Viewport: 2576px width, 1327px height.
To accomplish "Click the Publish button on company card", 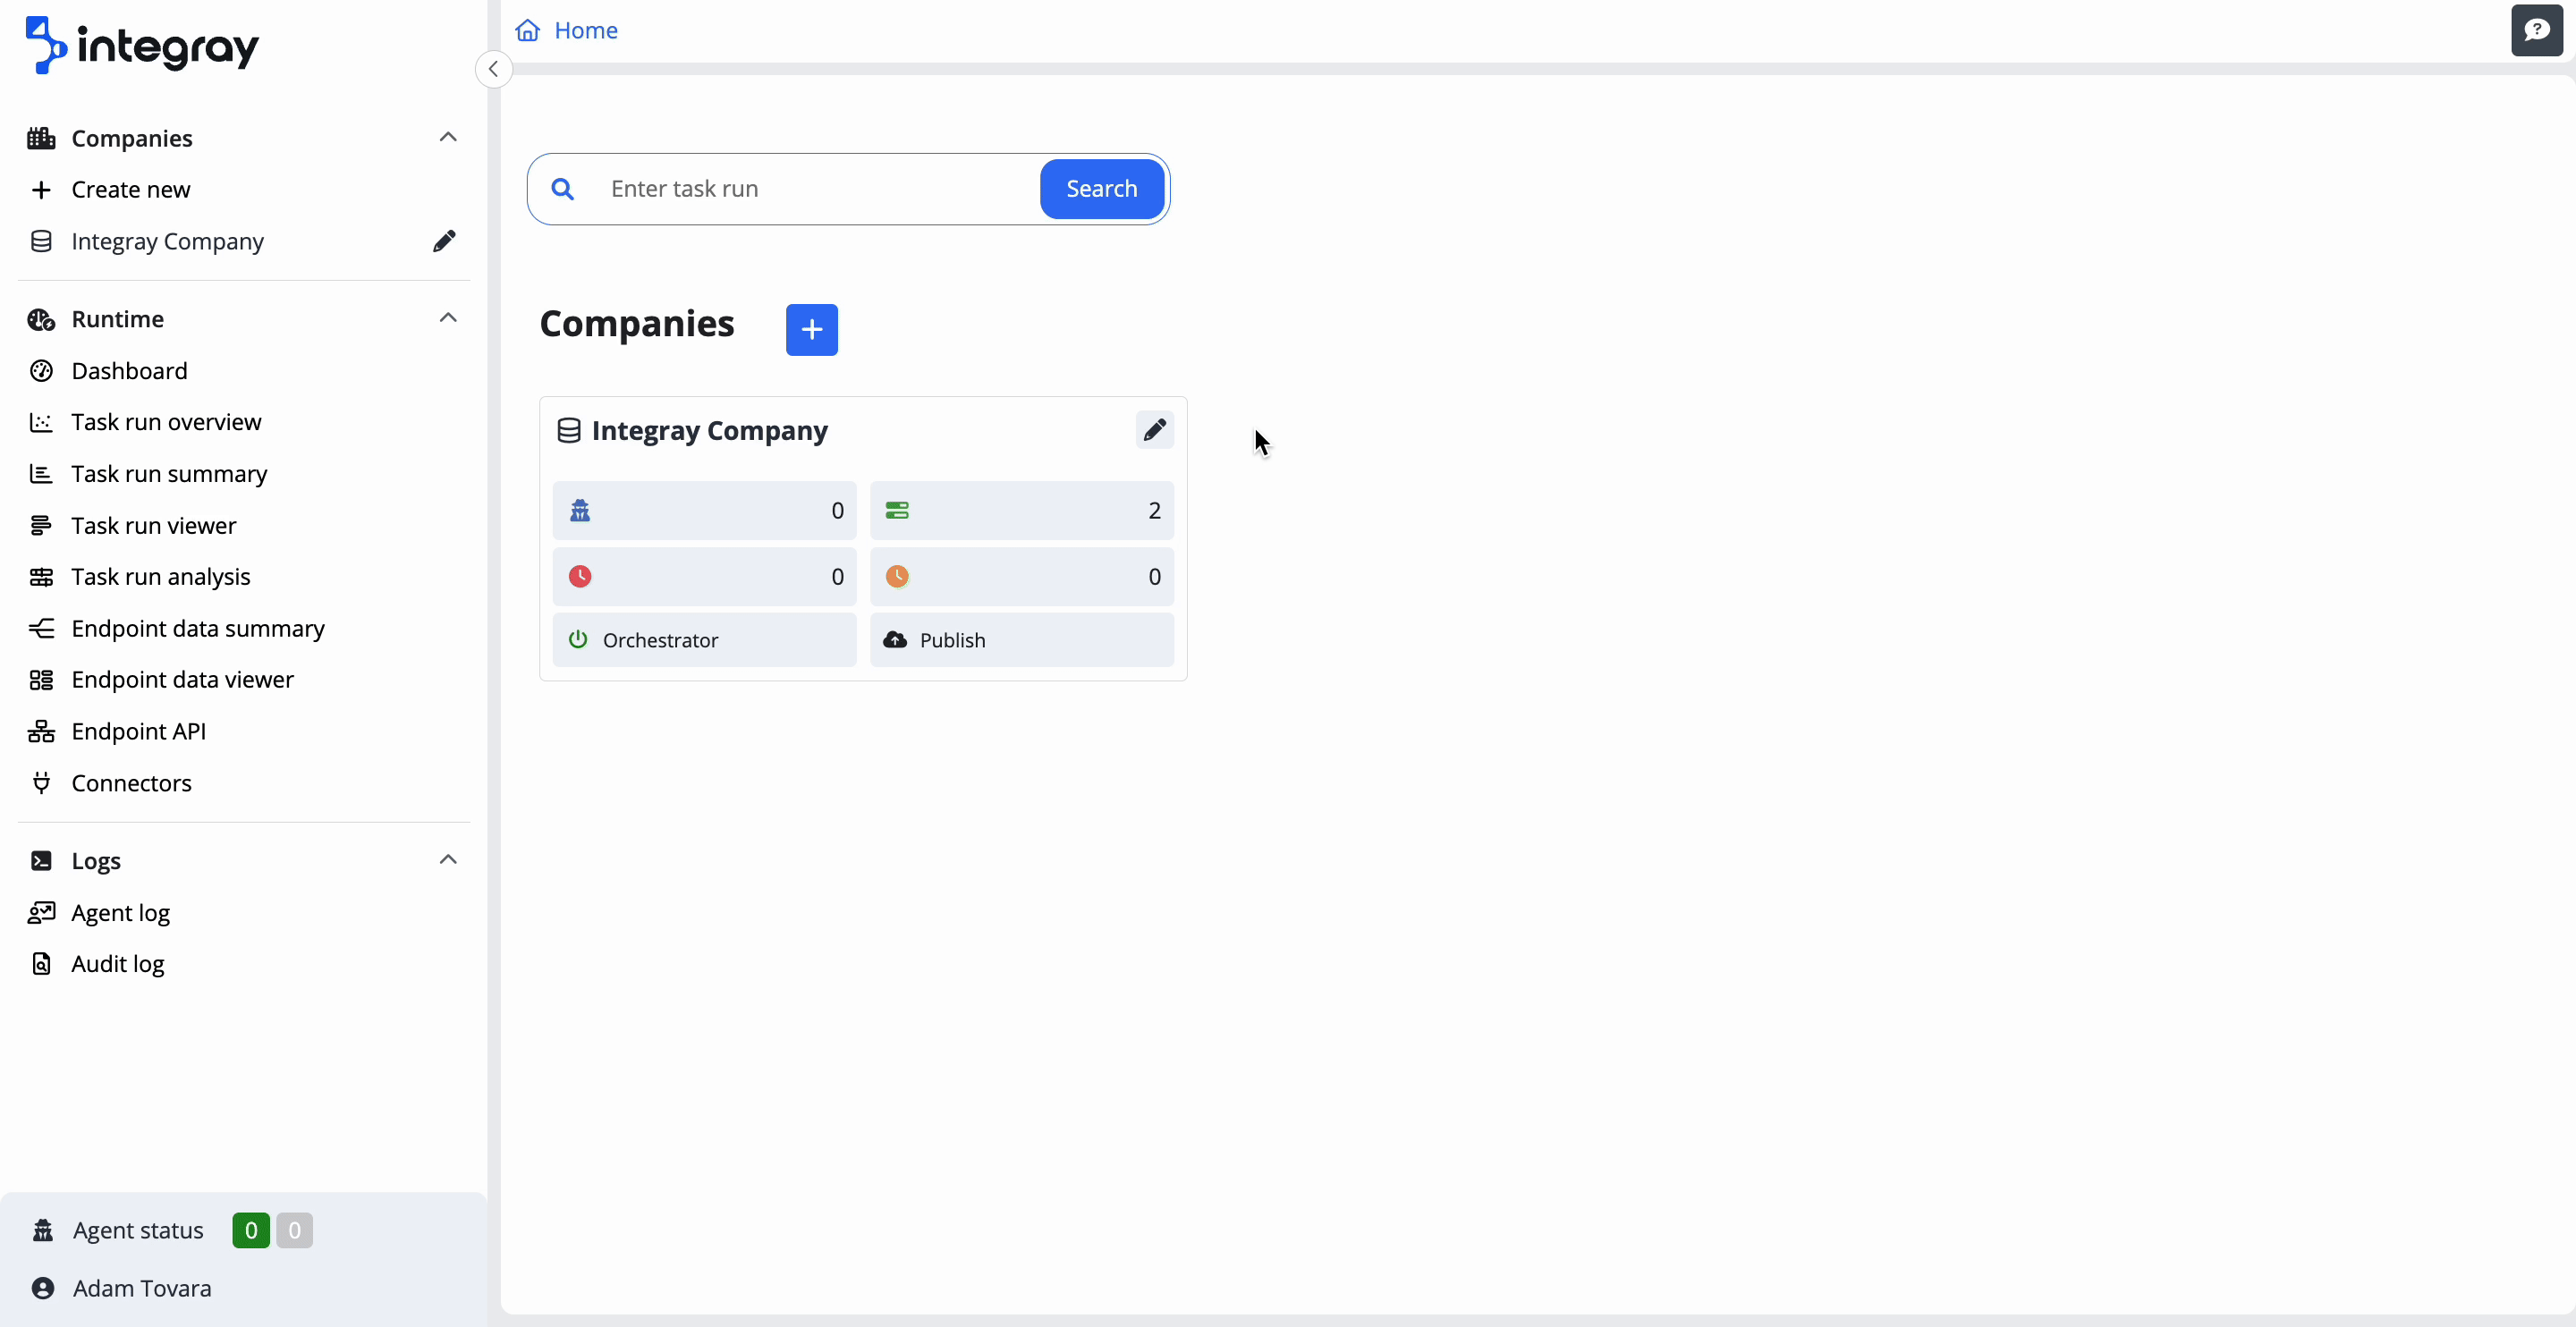I will click(1021, 640).
